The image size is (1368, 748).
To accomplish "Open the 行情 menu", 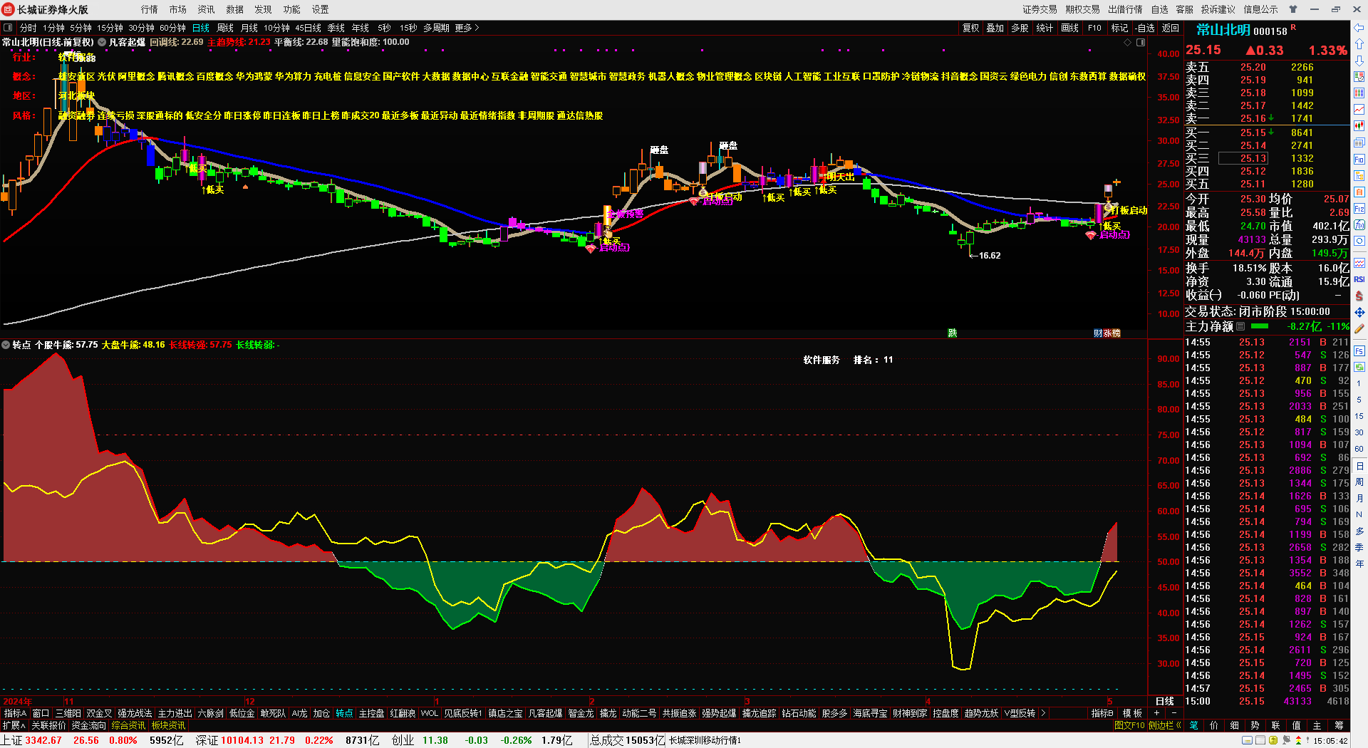I will (x=149, y=9).
